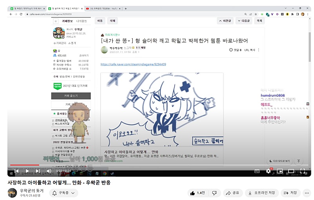Viewport: 314px width, 200px height.
Task: Enable 다크 모드로 보기 dark mode
Action: pos(279,161)
